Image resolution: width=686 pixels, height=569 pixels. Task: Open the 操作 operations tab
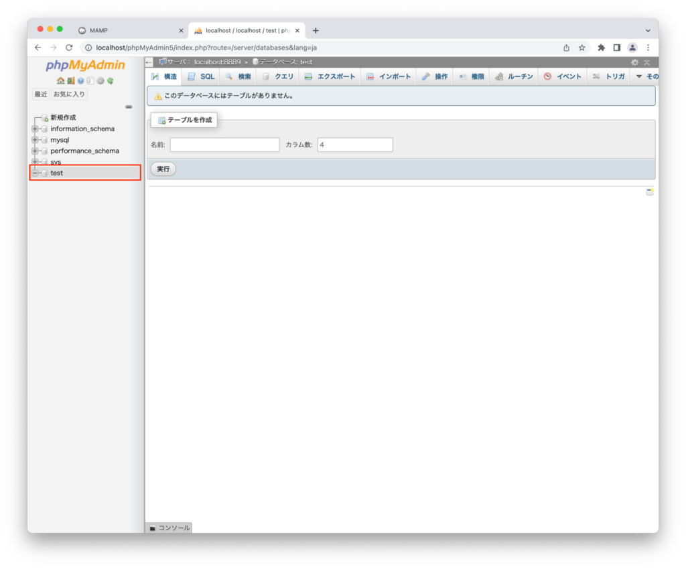click(435, 77)
